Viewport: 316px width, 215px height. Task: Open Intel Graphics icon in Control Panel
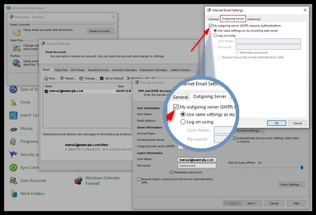(13, 115)
